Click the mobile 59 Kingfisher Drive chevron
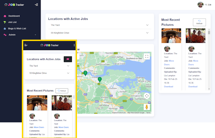 (68, 73)
